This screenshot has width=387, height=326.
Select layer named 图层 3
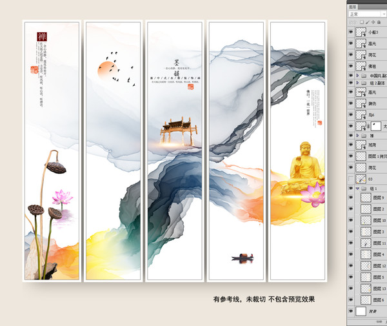tap(379, 232)
